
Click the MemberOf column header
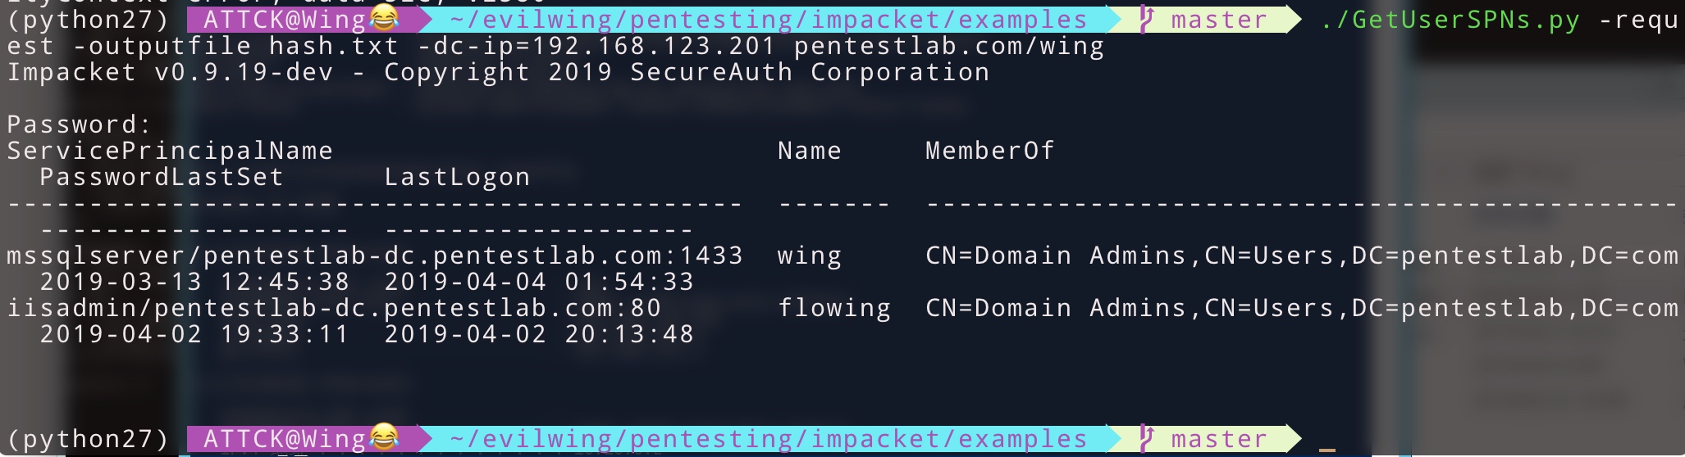(x=989, y=151)
